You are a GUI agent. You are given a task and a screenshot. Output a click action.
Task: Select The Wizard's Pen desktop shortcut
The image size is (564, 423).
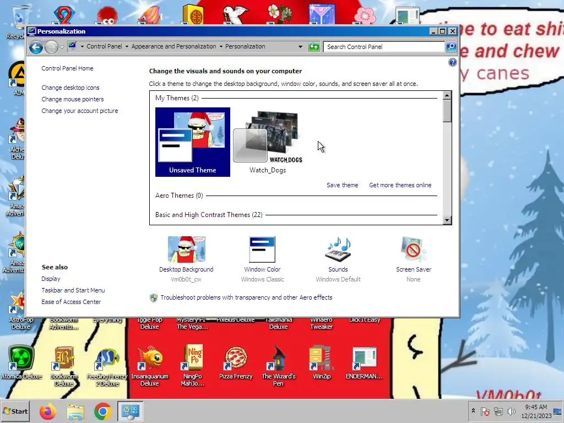[278, 366]
